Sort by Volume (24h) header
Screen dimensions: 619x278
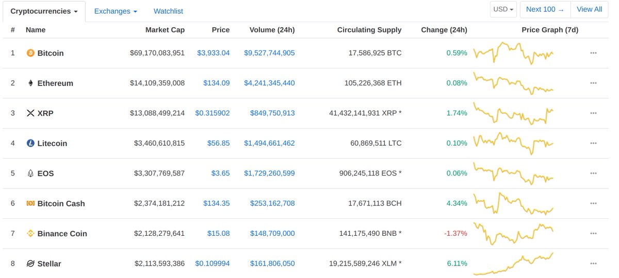pyautogui.click(x=272, y=30)
